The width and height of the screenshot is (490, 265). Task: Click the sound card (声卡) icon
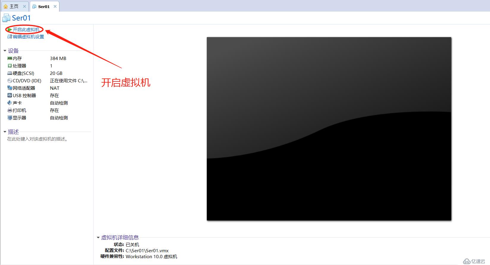point(10,103)
